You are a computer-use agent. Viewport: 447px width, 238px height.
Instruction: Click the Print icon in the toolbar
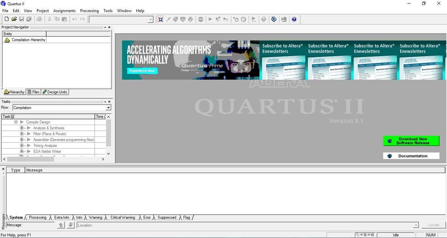[x=39, y=19]
